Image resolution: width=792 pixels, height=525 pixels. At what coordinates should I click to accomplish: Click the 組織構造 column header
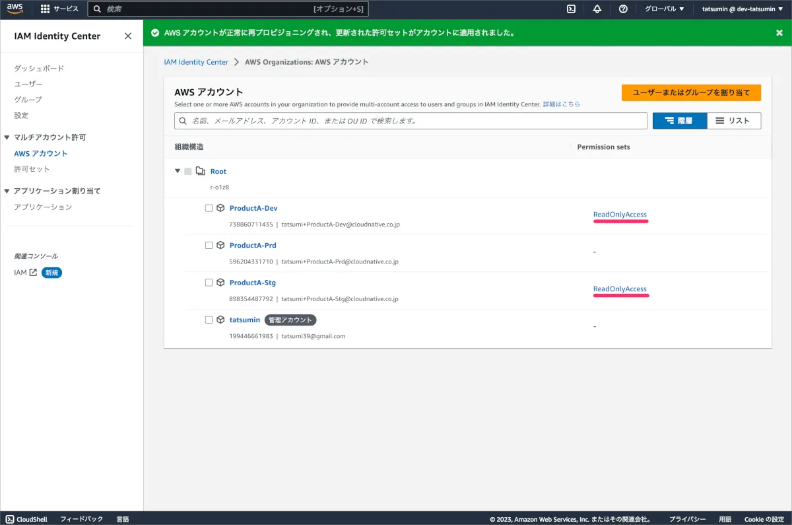click(189, 147)
